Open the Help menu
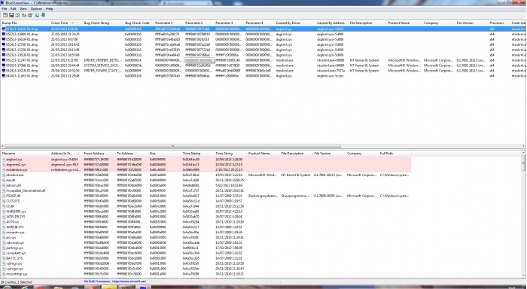Image resolution: width=527 pixels, height=289 pixels. coord(49,9)
